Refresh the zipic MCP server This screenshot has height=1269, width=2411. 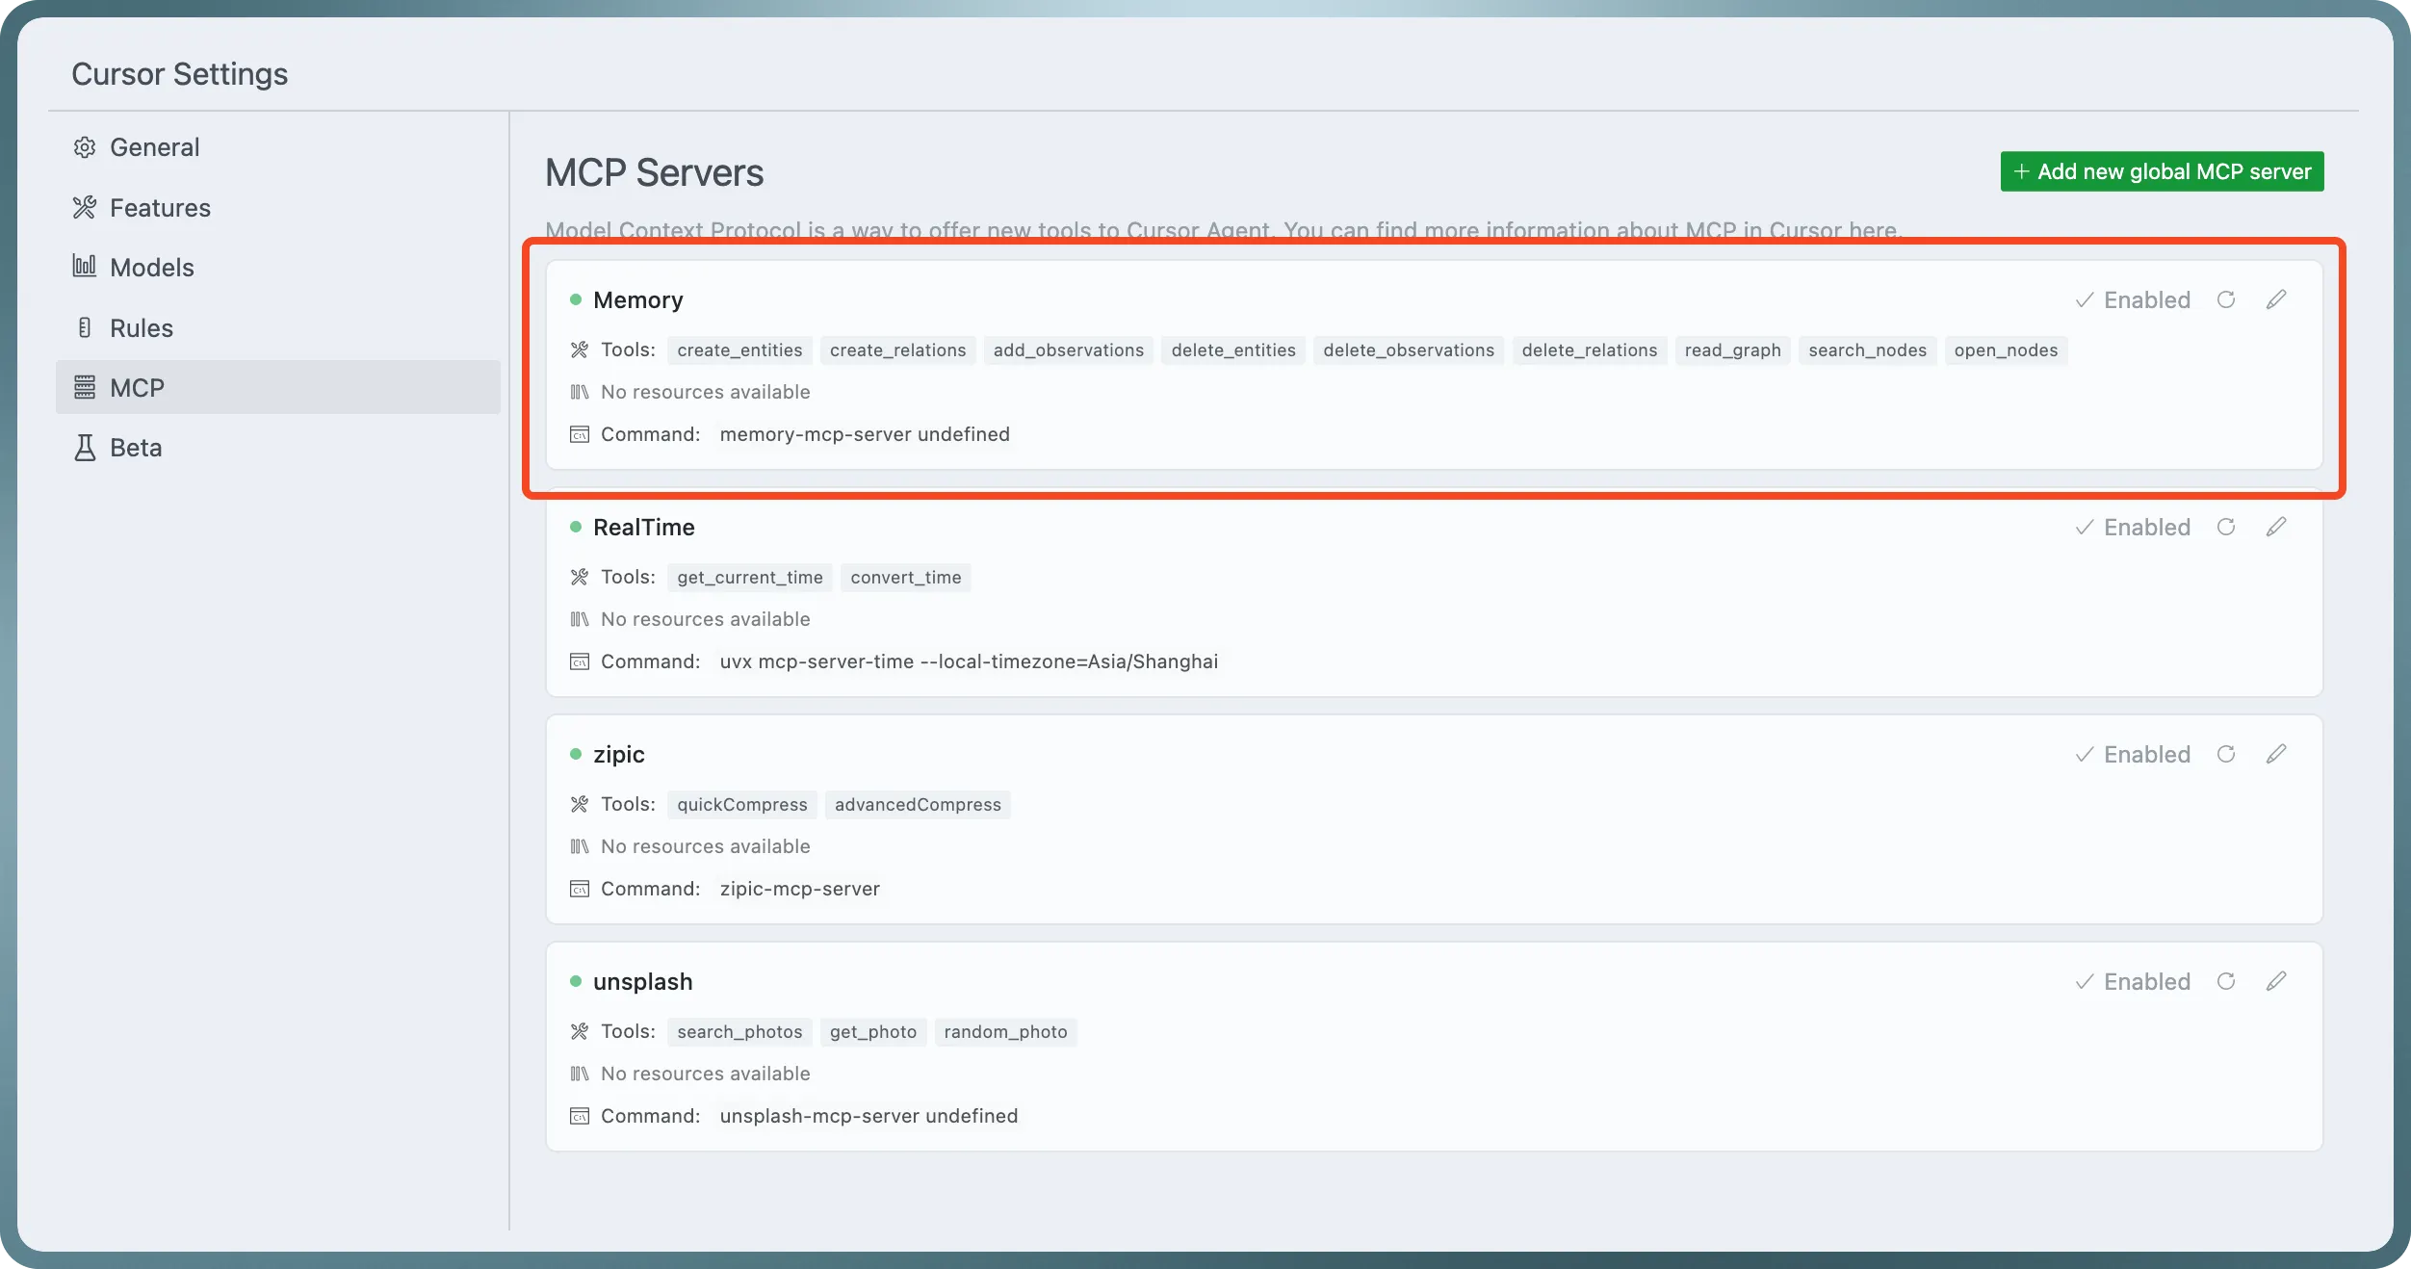tap(2225, 754)
